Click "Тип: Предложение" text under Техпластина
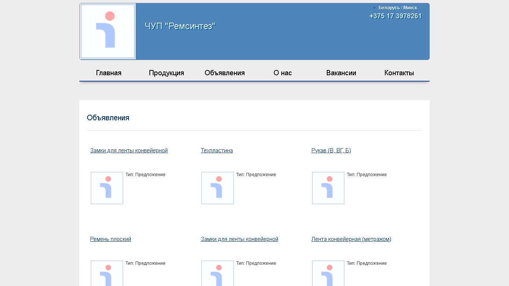 pos(256,175)
